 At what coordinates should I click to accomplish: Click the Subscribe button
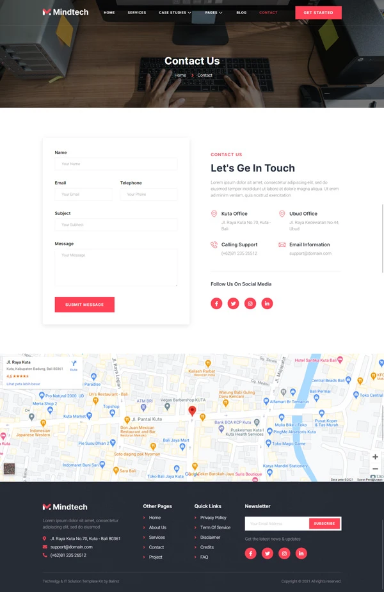[x=324, y=524]
